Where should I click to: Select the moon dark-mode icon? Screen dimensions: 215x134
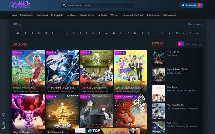click(3, 127)
